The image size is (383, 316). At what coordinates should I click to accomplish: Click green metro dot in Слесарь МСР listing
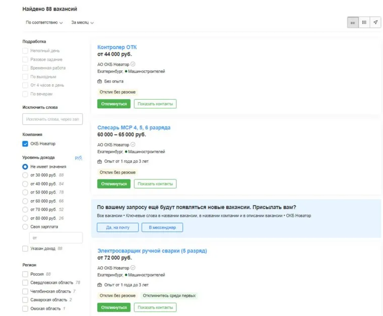coord(126,152)
